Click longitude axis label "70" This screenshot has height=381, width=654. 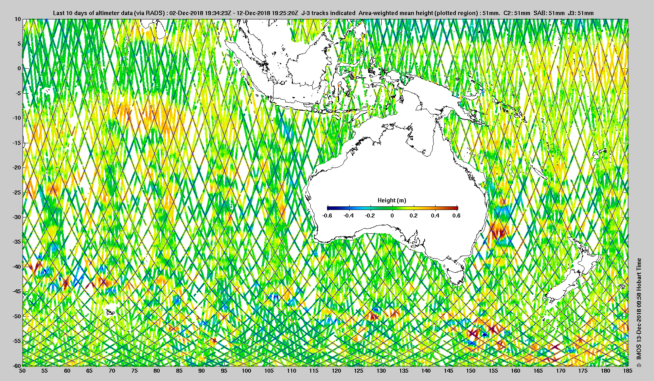tap(112, 371)
